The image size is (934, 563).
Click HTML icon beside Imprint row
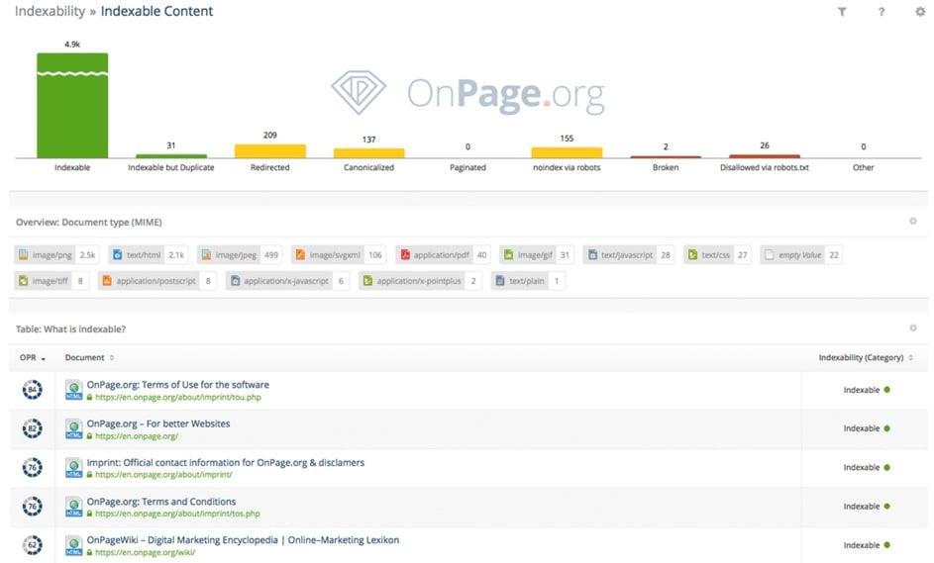(x=74, y=467)
